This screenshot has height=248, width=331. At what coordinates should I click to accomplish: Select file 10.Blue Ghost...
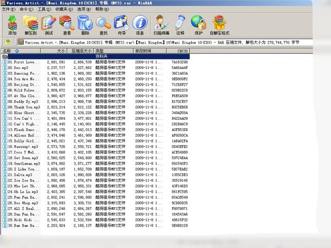pos(95,113)
